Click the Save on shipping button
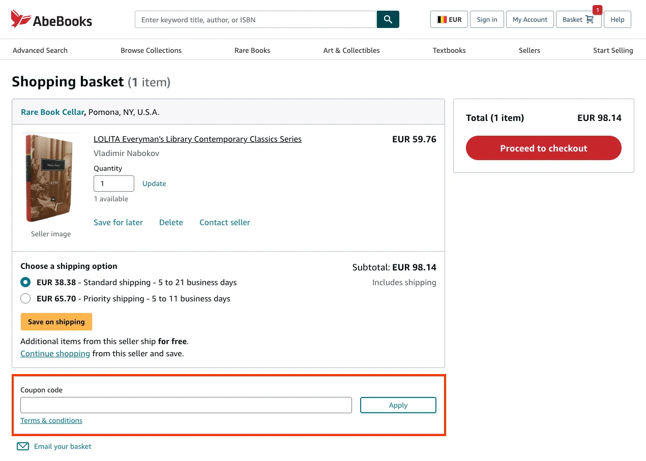The width and height of the screenshot is (646, 461). pyautogui.click(x=56, y=322)
